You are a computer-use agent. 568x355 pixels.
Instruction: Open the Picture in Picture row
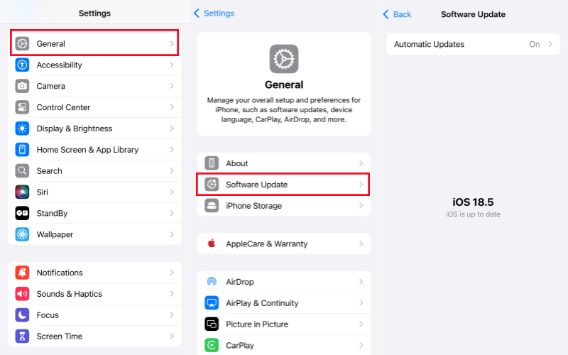tap(284, 324)
